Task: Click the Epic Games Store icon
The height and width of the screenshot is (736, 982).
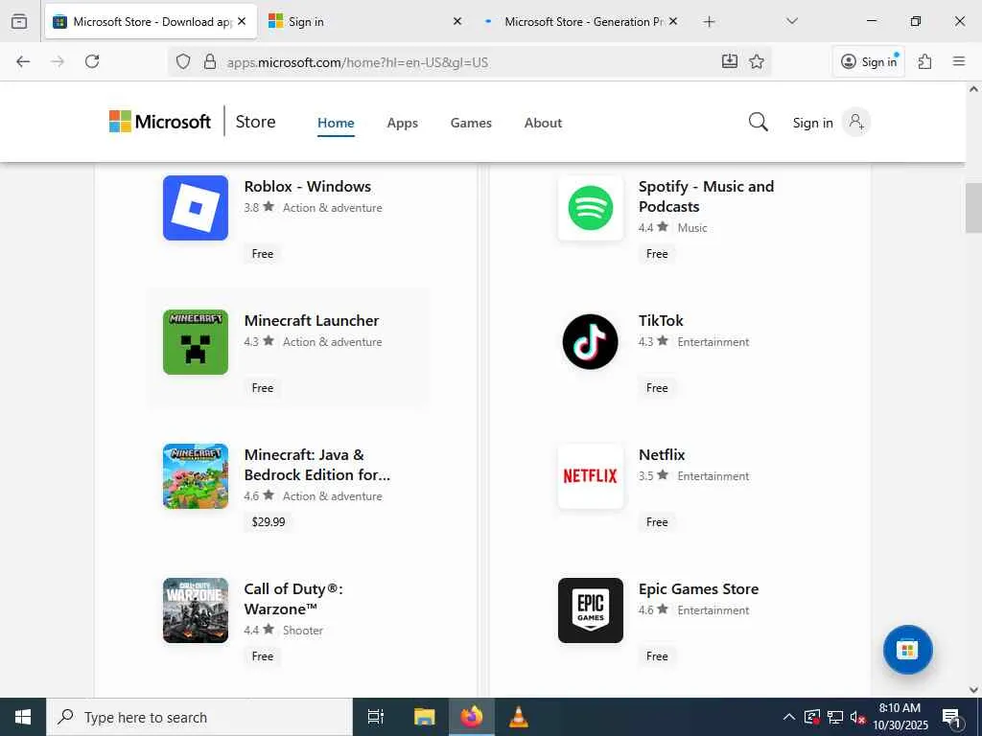Action: 591,610
